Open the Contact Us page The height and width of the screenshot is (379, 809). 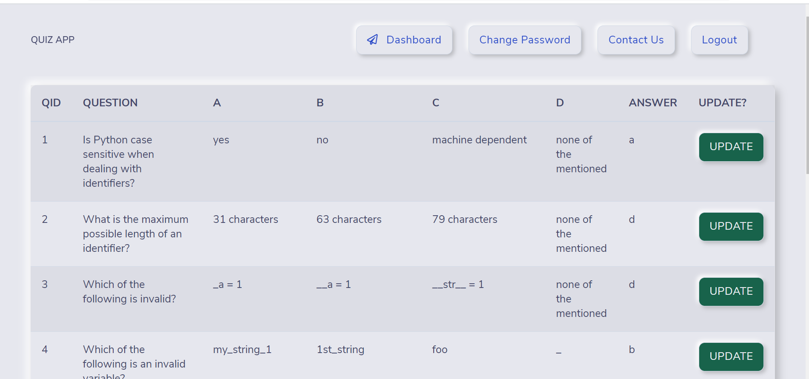click(x=636, y=40)
